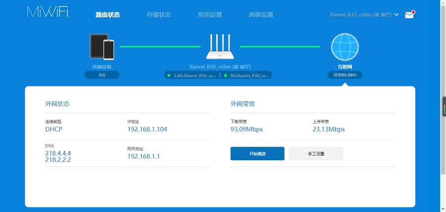Click the 手工设置 button
Image resolution: width=446 pixels, height=212 pixels.
(316, 154)
